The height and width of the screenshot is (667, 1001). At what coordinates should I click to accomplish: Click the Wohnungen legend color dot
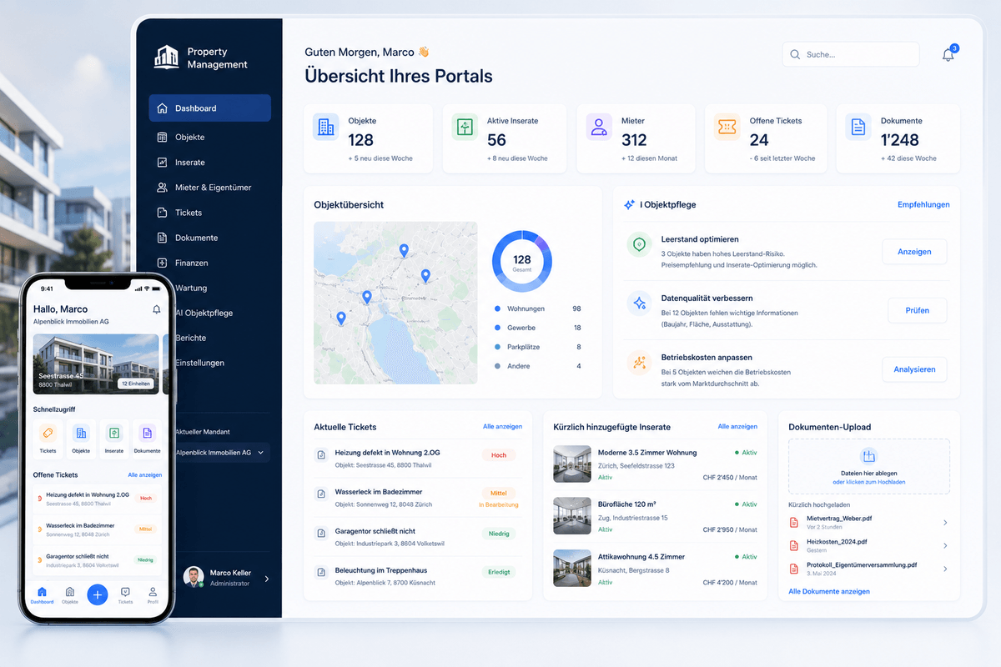pyautogui.click(x=497, y=308)
